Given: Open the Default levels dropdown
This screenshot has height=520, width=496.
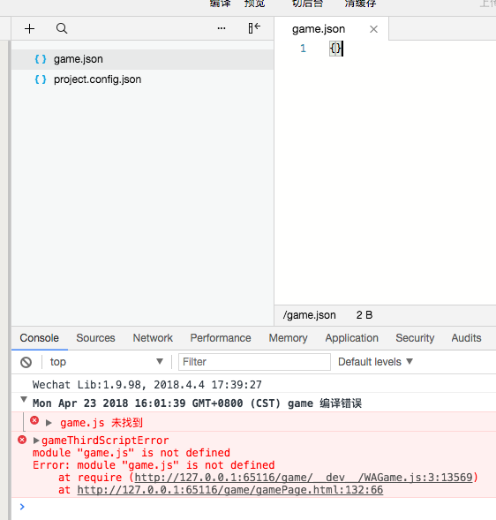Looking at the screenshot, I should point(375,362).
